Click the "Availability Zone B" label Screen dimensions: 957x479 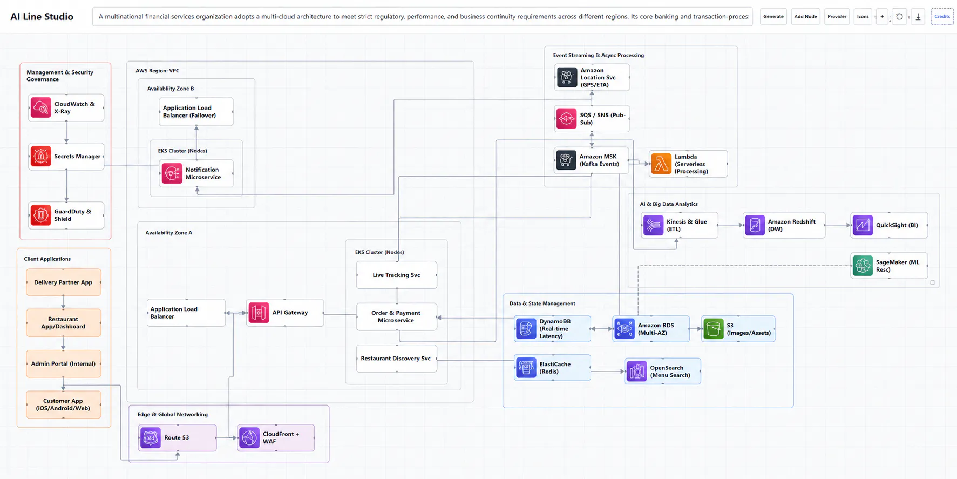click(171, 89)
